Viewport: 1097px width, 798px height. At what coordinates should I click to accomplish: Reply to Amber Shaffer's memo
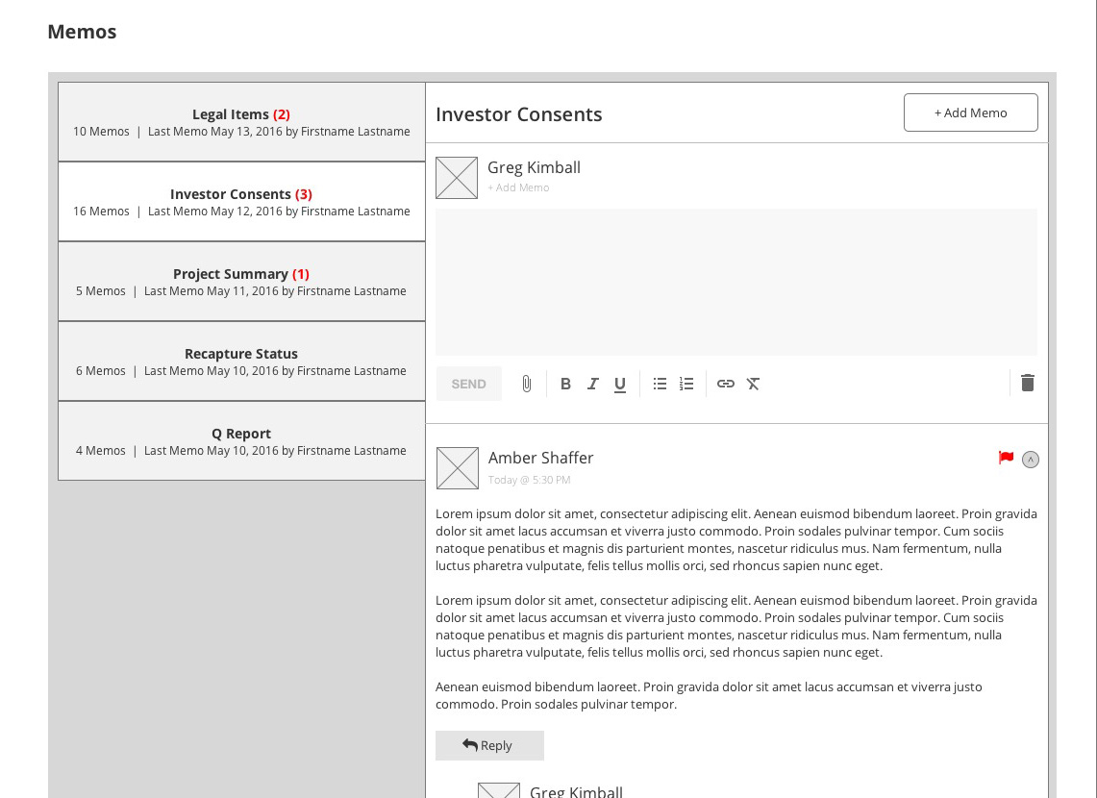pyautogui.click(x=489, y=745)
